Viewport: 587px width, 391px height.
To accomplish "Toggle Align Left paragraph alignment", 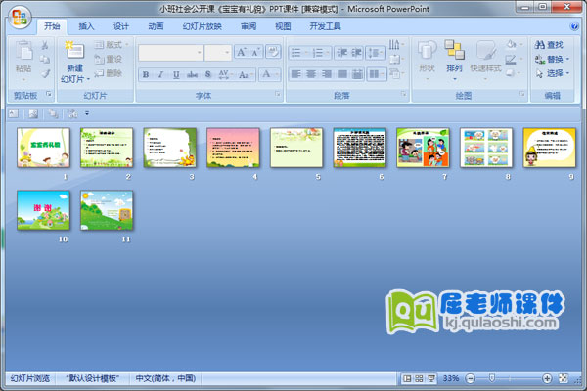I will (x=295, y=74).
